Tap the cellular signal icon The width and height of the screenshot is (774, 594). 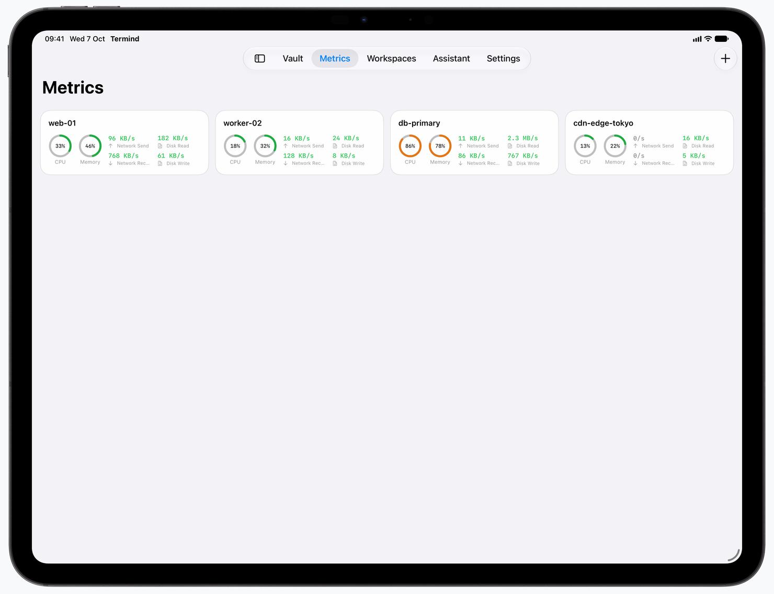697,39
